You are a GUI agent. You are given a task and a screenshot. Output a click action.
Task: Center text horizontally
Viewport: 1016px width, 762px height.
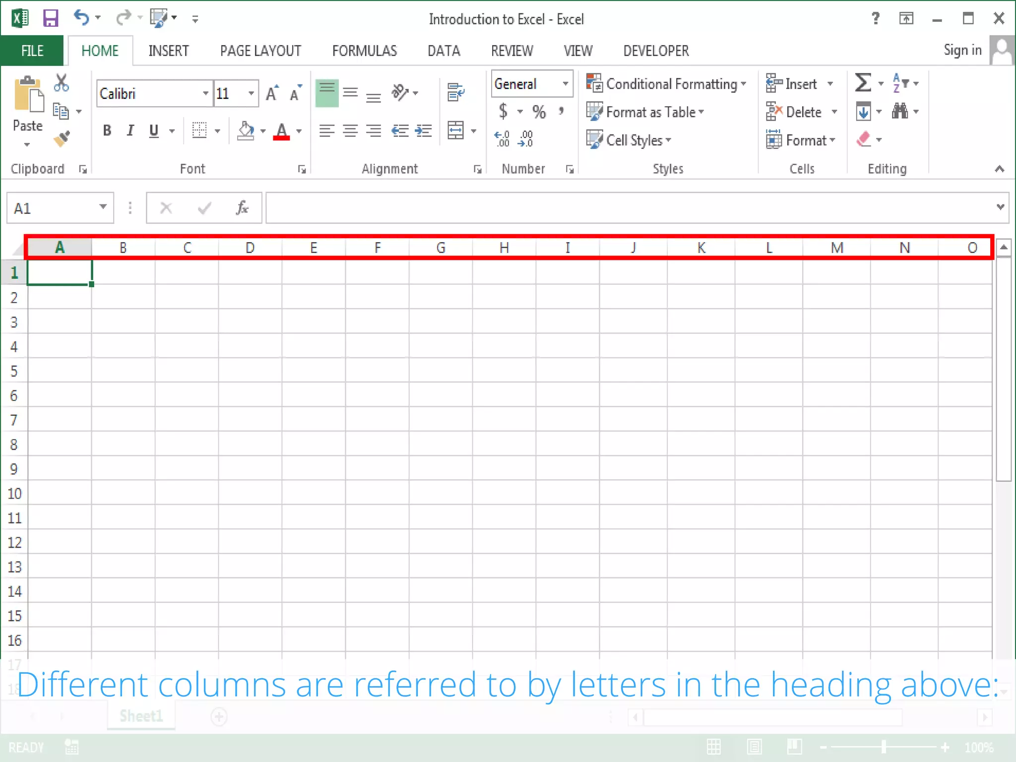[x=350, y=131]
